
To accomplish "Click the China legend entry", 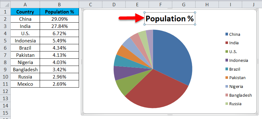I will click(233, 34).
